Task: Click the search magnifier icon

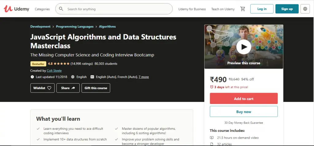Action: click(61, 9)
